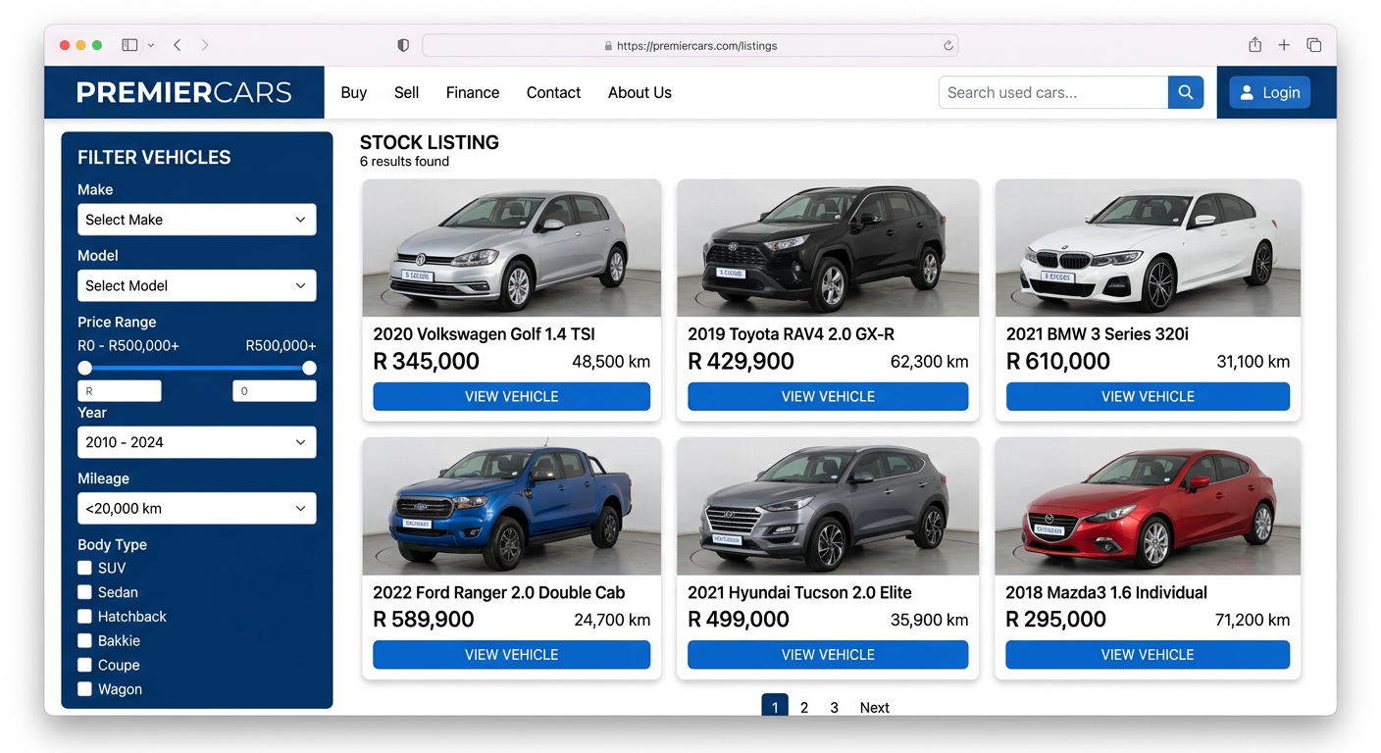Click the maximum price slider handle

(x=309, y=368)
